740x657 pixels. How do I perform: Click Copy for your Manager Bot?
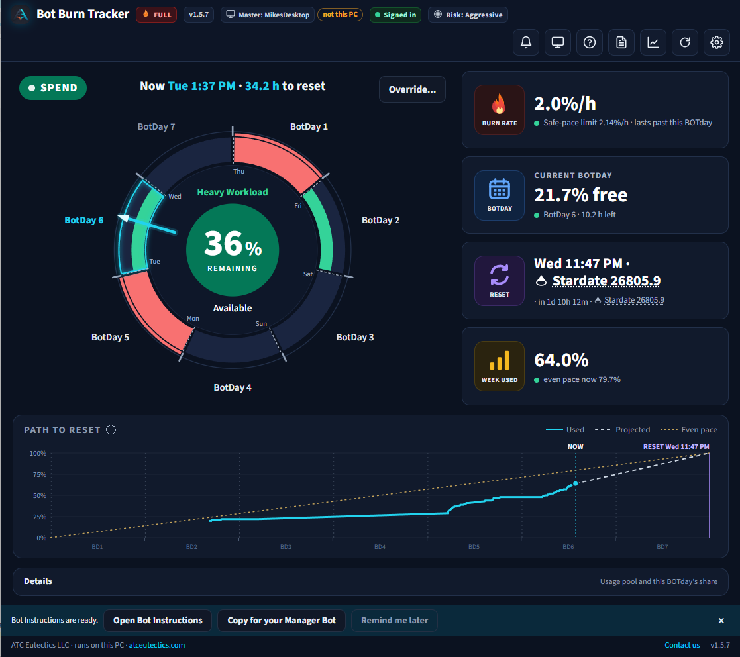point(282,620)
